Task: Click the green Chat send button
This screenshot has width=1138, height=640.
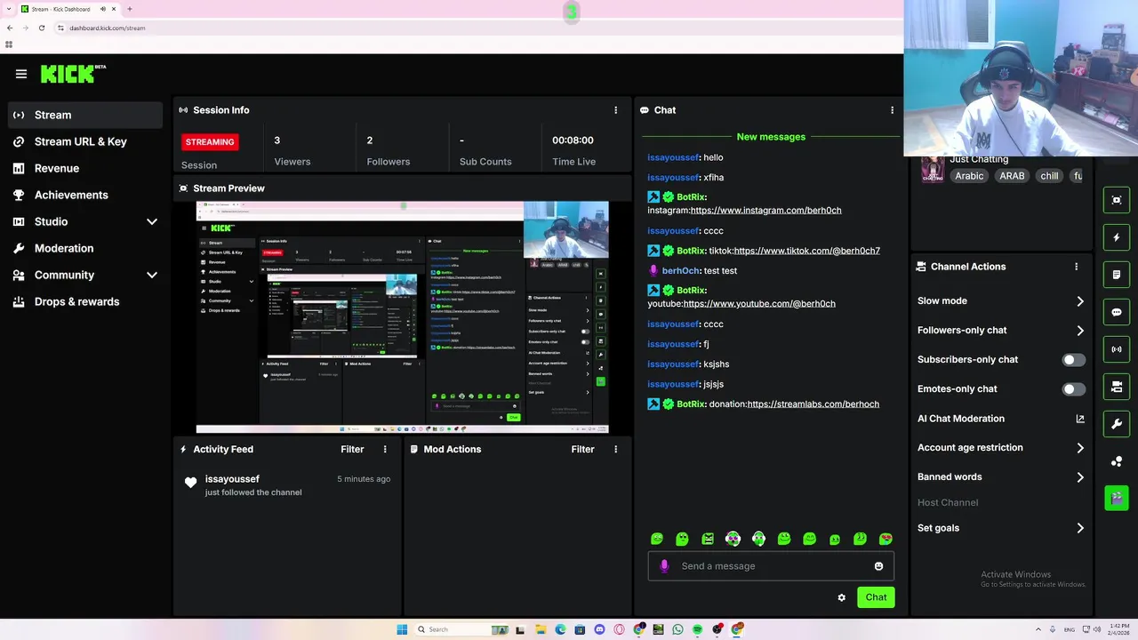Action: 876,597
